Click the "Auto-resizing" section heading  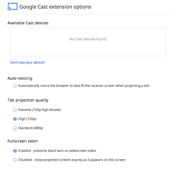20,78
